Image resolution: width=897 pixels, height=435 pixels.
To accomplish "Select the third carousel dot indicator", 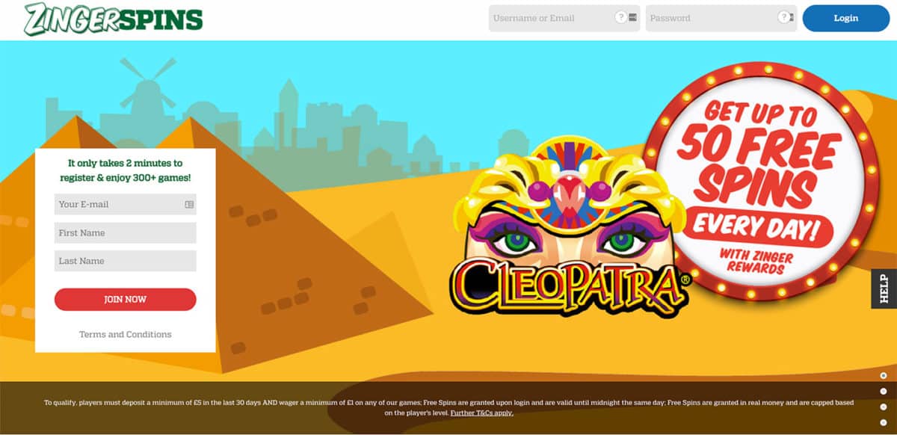I will click(x=884, y=407).
